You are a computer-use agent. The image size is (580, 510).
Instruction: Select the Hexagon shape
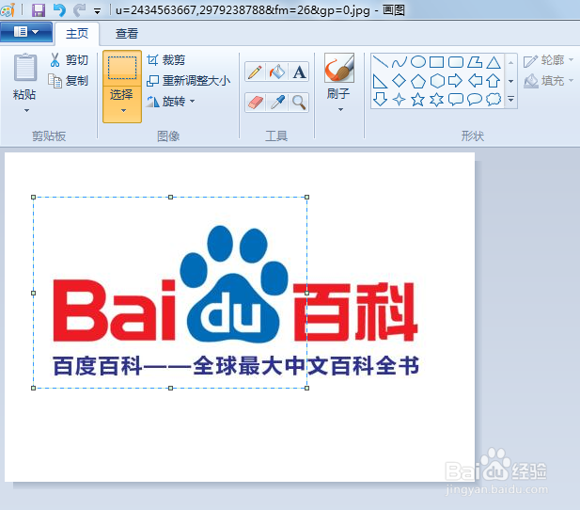tap(437, 81)
